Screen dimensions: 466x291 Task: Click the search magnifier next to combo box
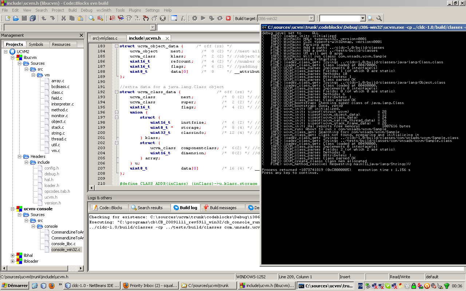click(x=371, y=18)
